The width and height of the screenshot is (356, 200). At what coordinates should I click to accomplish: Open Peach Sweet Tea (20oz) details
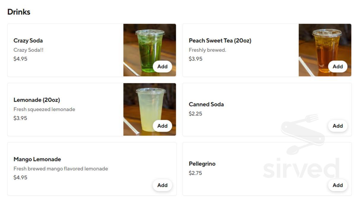(x=220, y=41)
